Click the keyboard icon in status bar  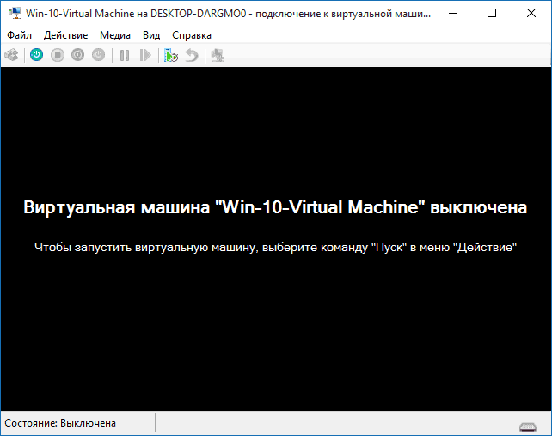click(x=528, y=426)
